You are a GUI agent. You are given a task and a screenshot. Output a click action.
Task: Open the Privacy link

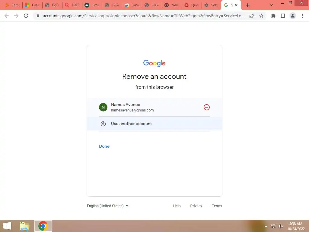point(196,206)
